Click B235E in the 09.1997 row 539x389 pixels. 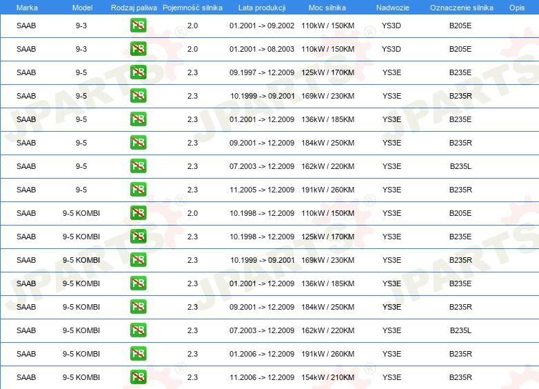tap(460, 72)
